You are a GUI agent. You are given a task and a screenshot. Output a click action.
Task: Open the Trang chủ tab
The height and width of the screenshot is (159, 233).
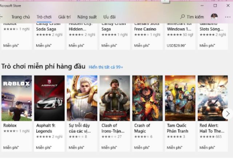tap(21, 17)
